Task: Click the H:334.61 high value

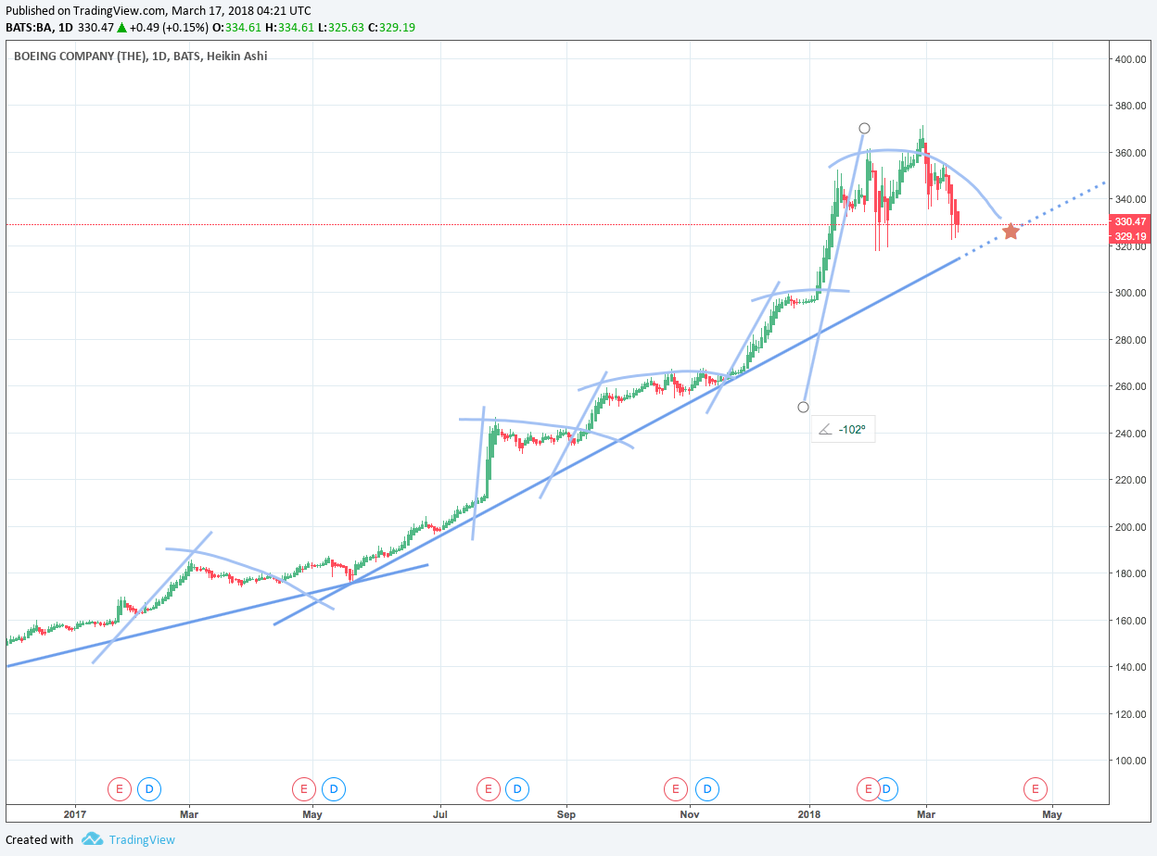Action: [x=291, y=28]
